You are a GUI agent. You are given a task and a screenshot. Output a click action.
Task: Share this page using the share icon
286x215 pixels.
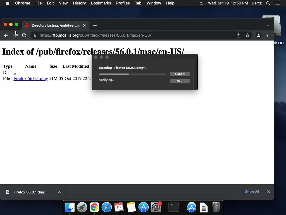[239, 35]
